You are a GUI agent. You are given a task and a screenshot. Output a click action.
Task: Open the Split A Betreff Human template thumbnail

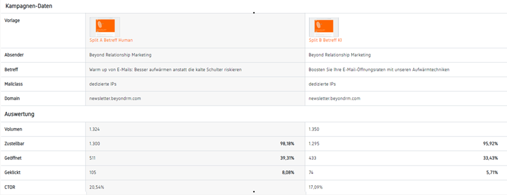[105, 27]
